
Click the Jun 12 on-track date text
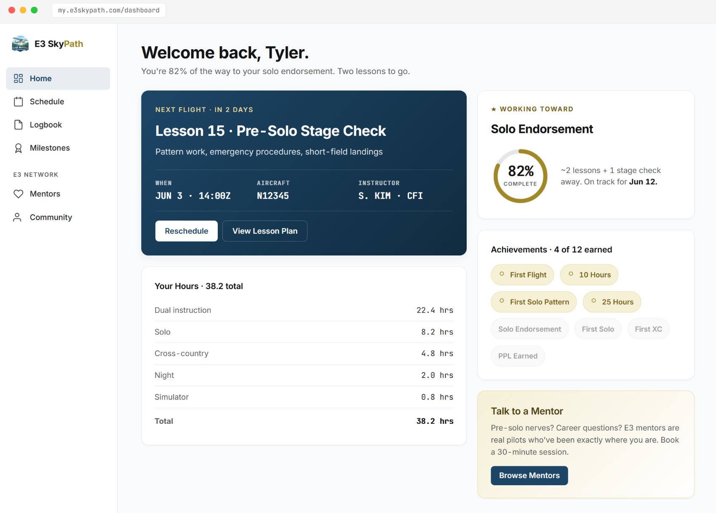(x=643, y=182)
